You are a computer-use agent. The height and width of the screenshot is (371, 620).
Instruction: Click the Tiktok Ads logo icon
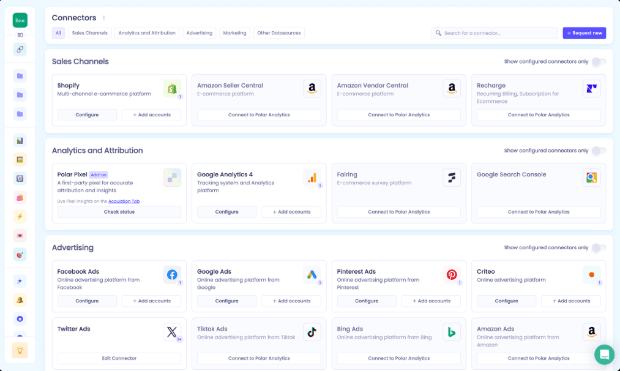point(312,332)
